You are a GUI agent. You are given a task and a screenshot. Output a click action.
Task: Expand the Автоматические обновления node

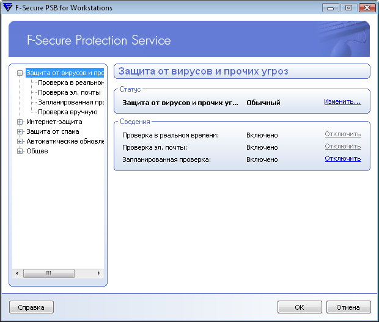(x=20, y=141)
